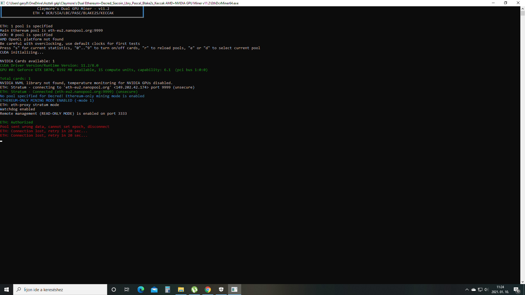Select the EthDcrMiner64 console taskbar icon
The image size is (525, 295).
coord(234,290)
